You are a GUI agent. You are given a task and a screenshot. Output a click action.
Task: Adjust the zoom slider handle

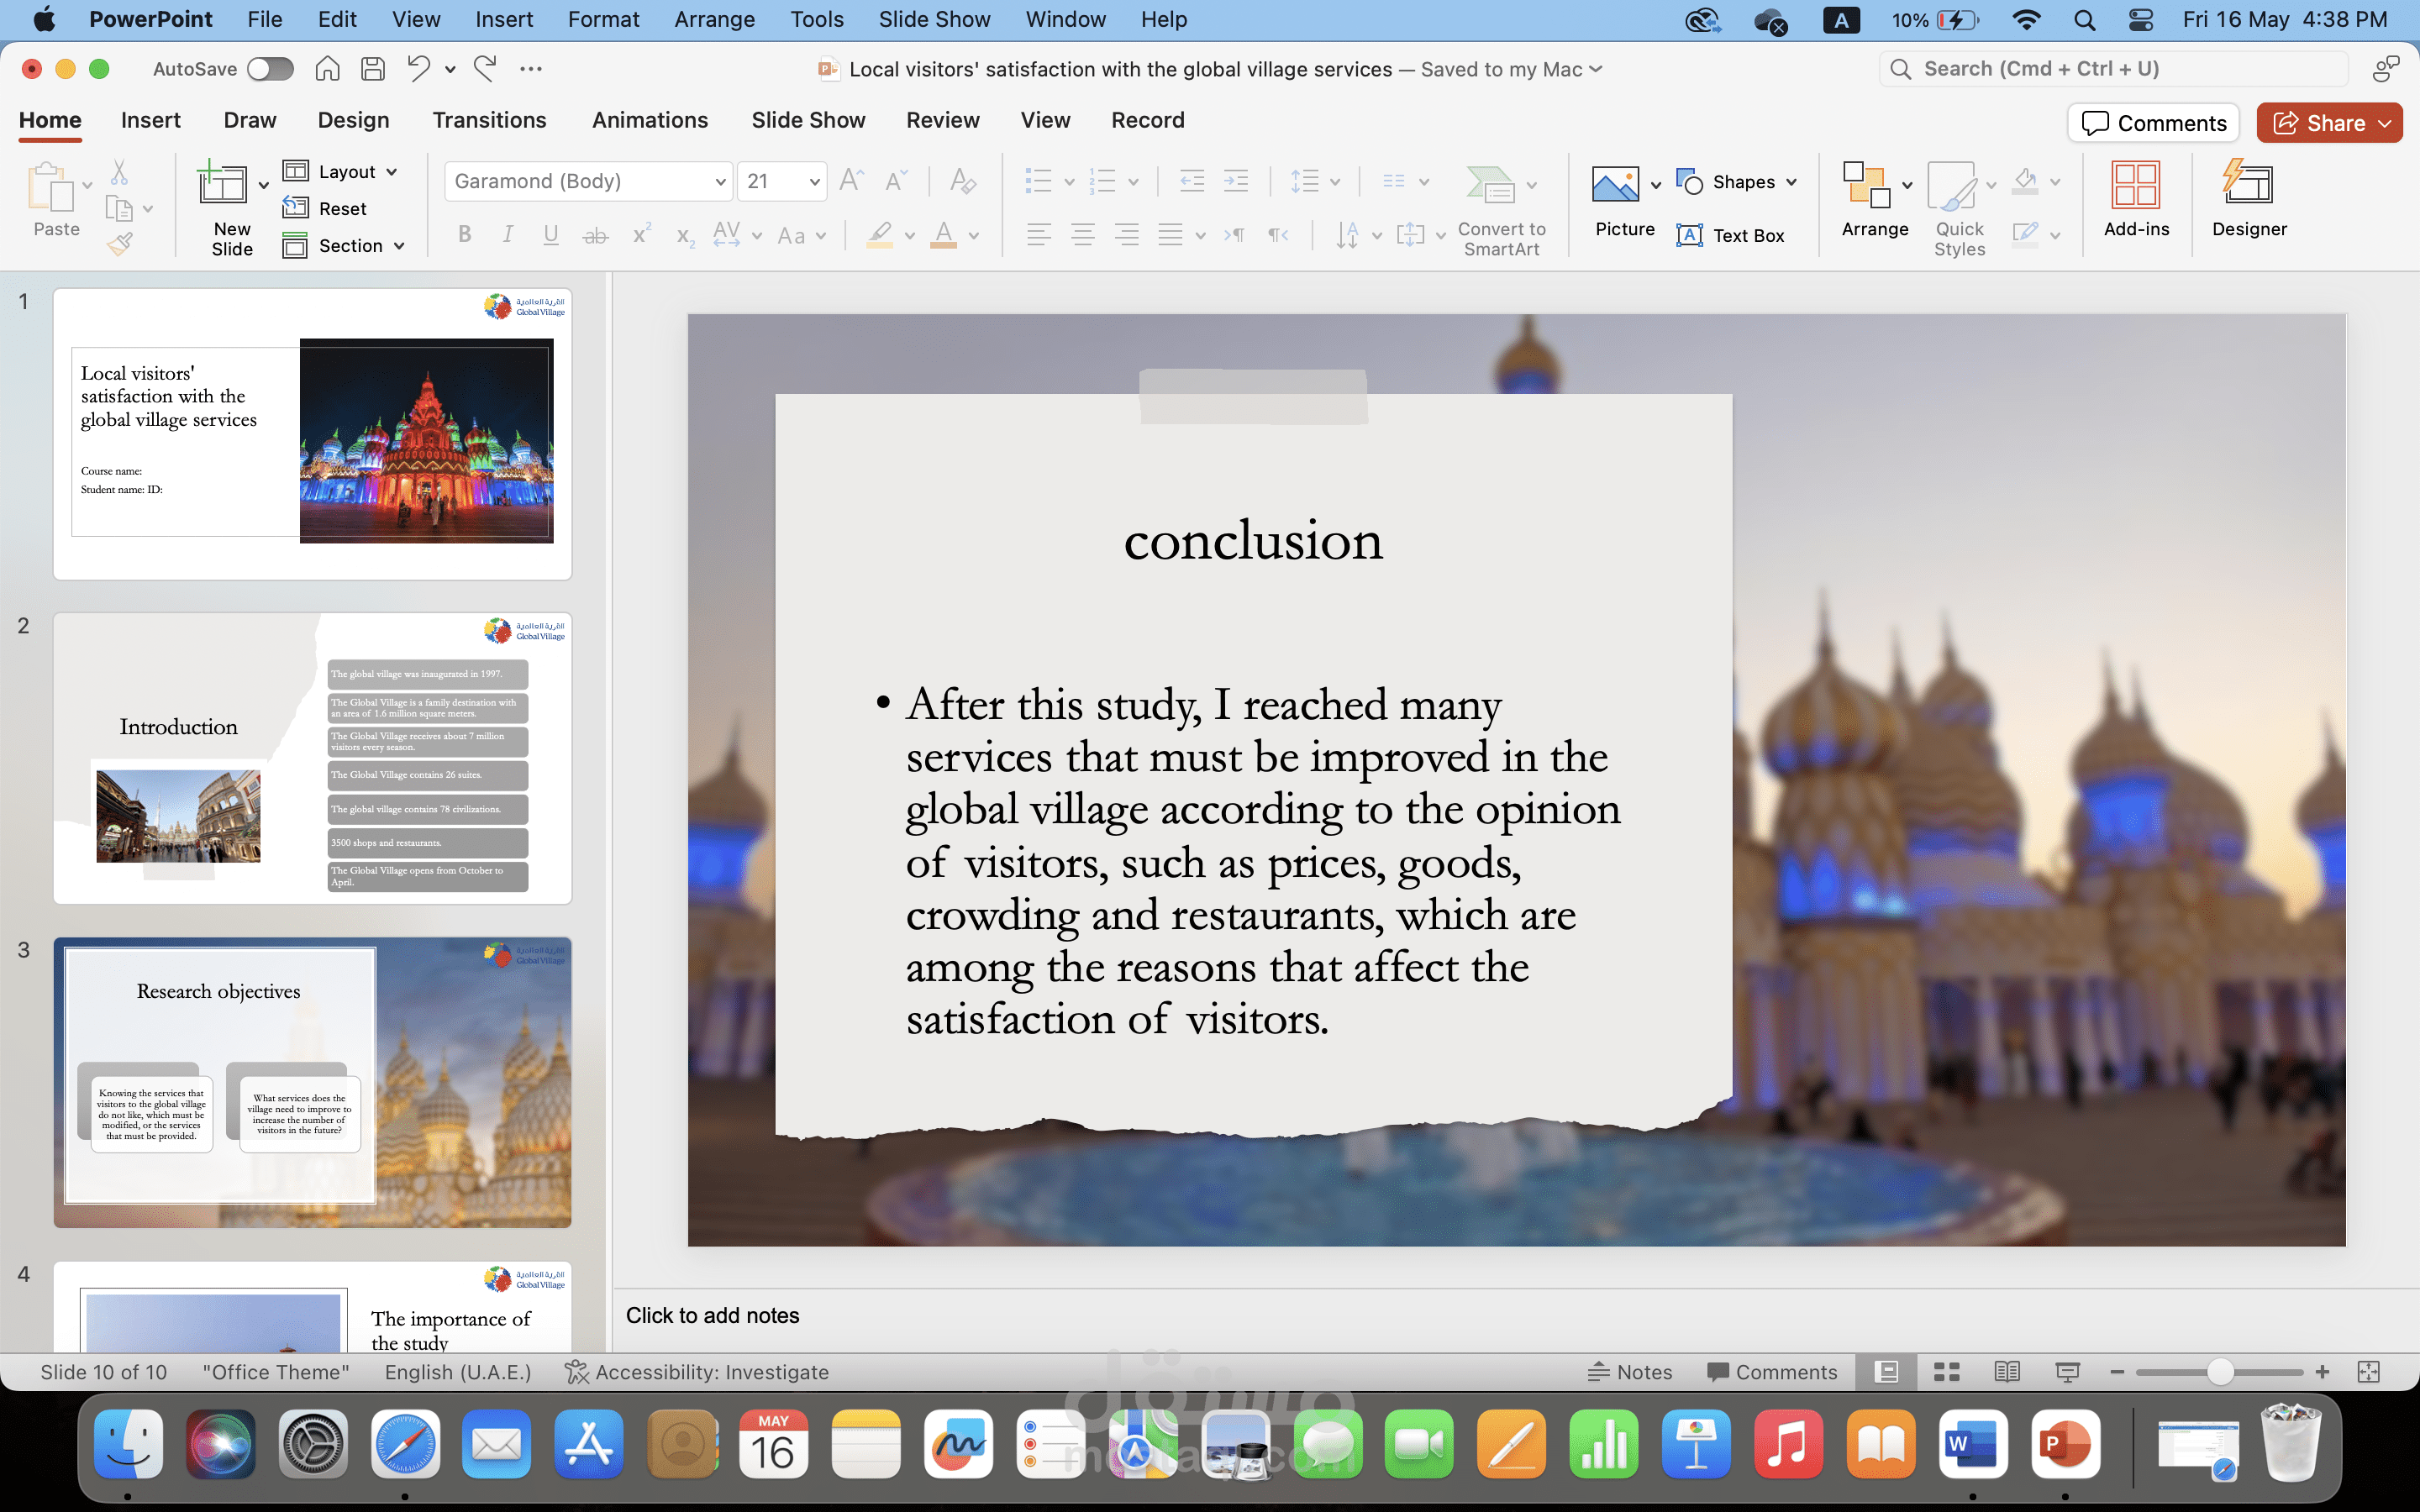point(2220,1372)
